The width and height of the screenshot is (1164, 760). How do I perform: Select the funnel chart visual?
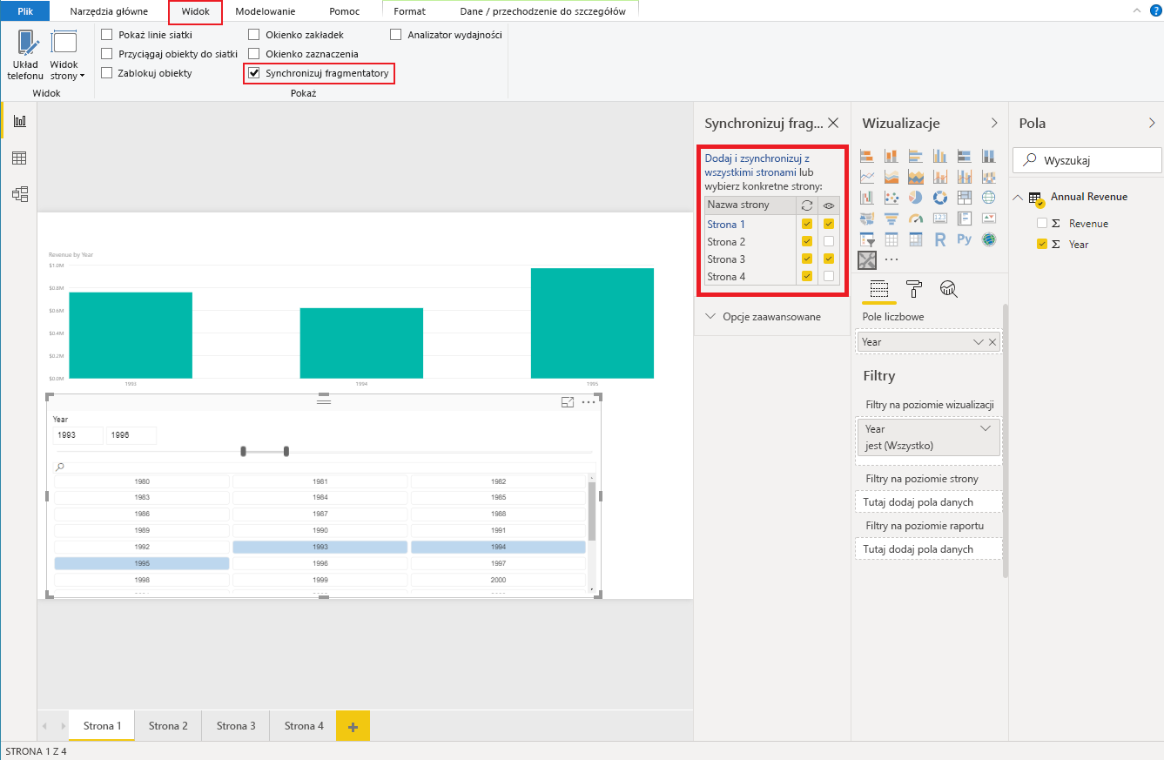tap(891, 219)
